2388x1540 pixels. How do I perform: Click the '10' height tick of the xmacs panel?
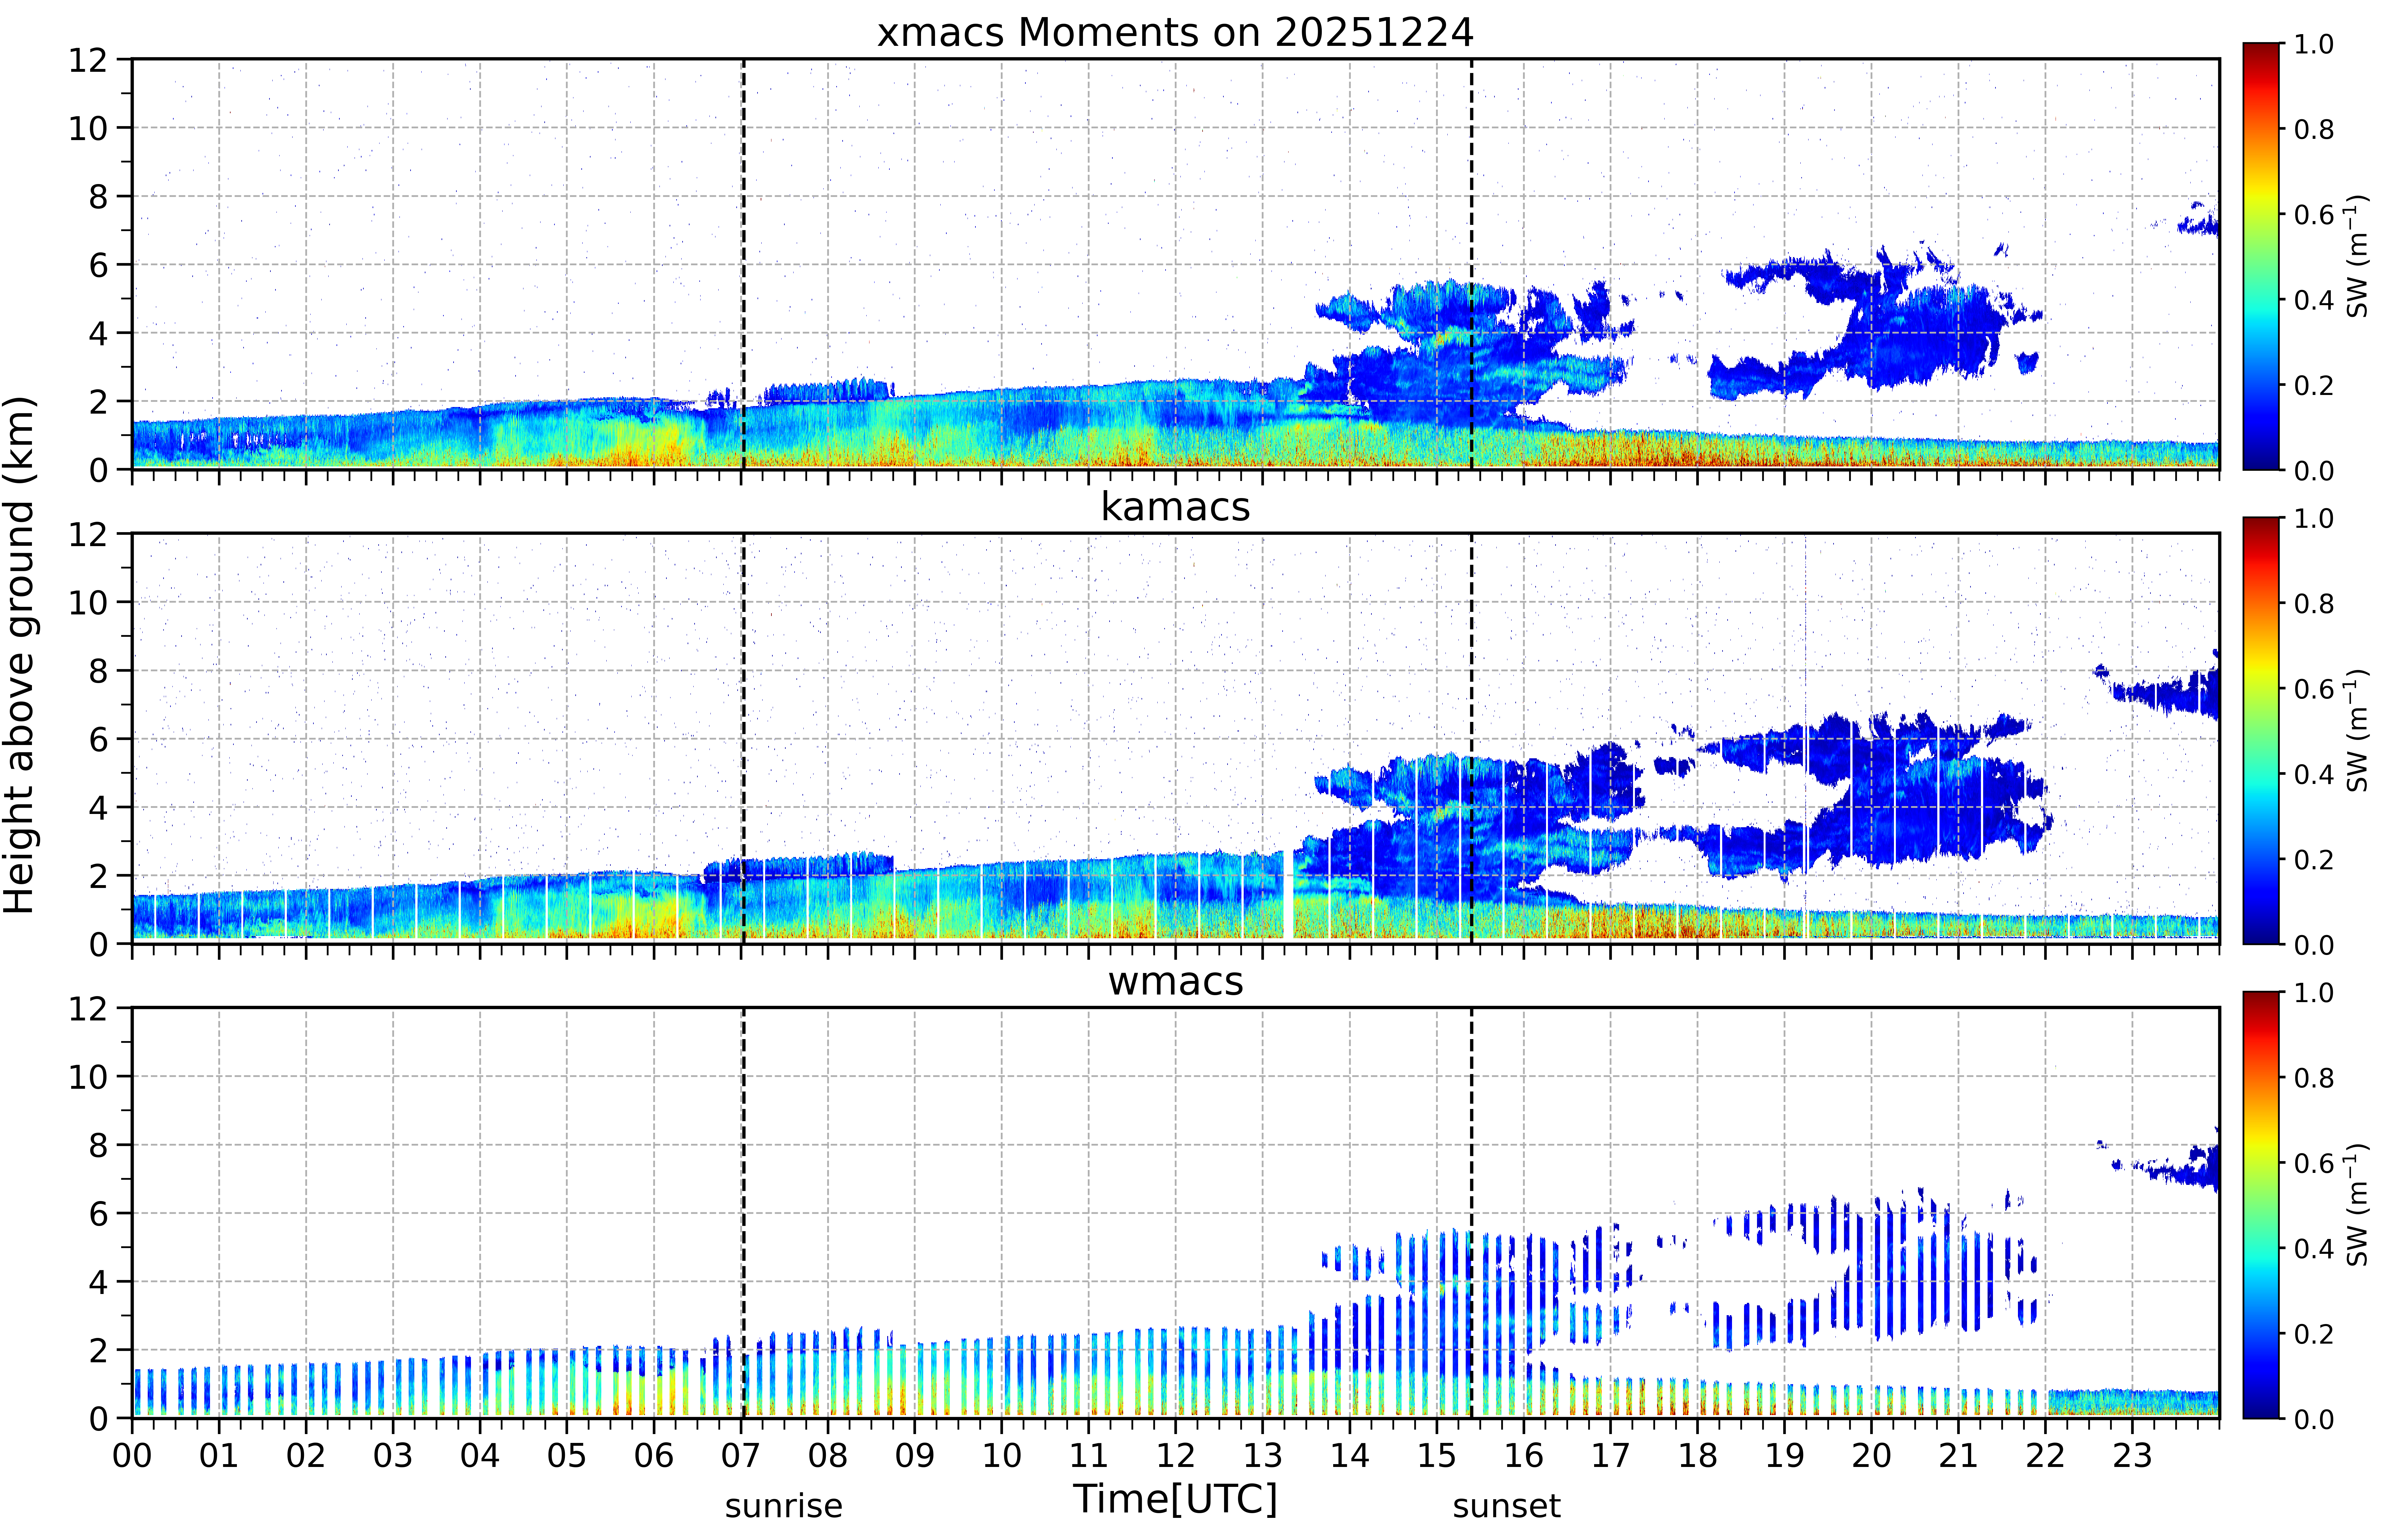88,128
